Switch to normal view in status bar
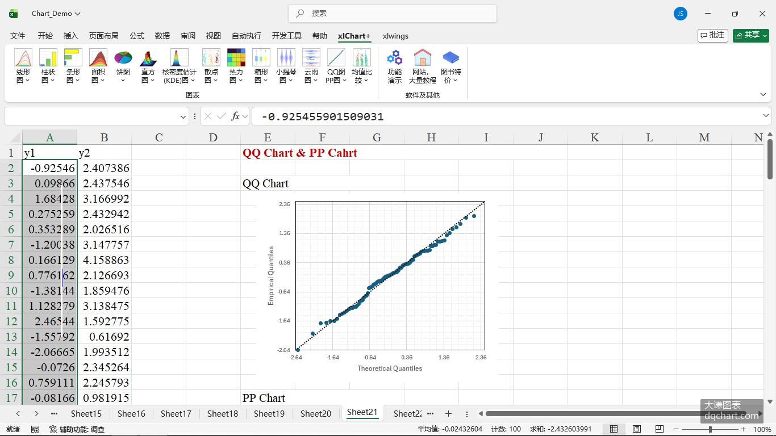The height and width of the screenshot is (436, 776). point(614,429)
